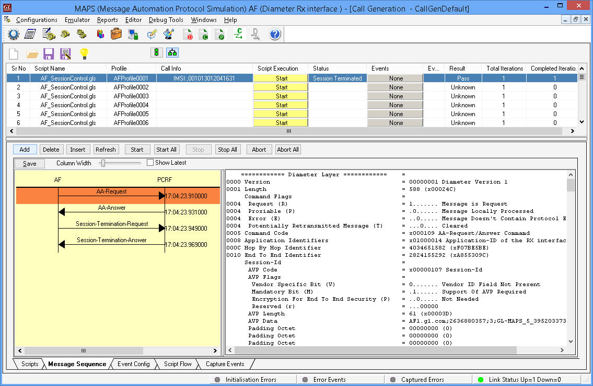This screenshot has width=593, height=386.
Task: Open the Editor menu
Action: click(x=134, y=20)
